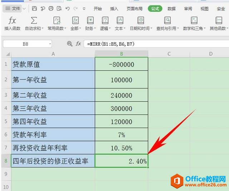229x191 pixels.
Task: Click the Redo arrow icon
Action: point(75,9)
